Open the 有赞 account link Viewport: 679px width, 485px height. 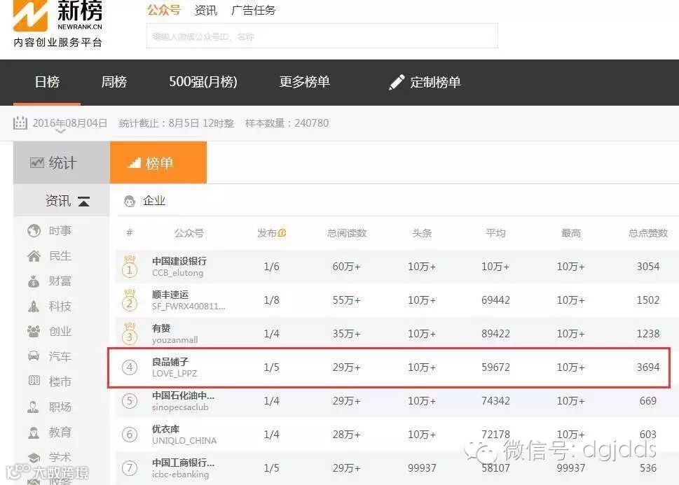tap(161, 328)
